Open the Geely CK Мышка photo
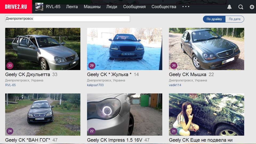 coord(206,49)
